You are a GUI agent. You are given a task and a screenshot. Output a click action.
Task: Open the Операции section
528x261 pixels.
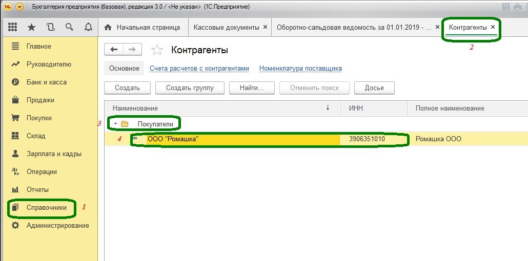pos(42,171)
